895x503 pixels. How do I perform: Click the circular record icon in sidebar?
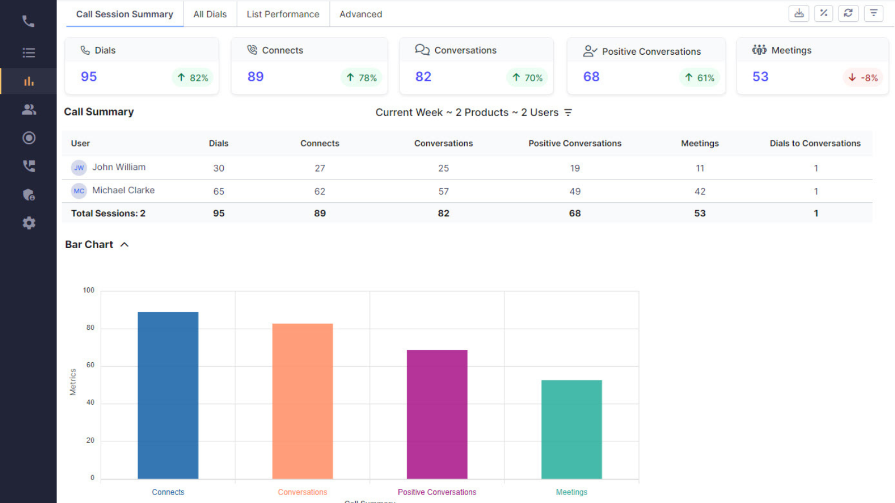pyautogui.click(x=29, y=138)
